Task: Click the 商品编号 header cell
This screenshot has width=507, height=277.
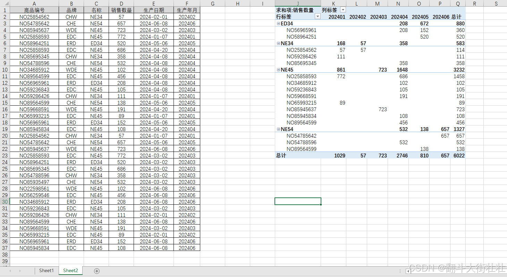Action: (34, 10)
